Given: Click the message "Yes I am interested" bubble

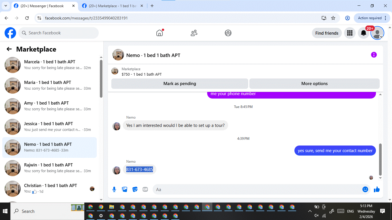Looking at the screenshot, I should [175, 125].
